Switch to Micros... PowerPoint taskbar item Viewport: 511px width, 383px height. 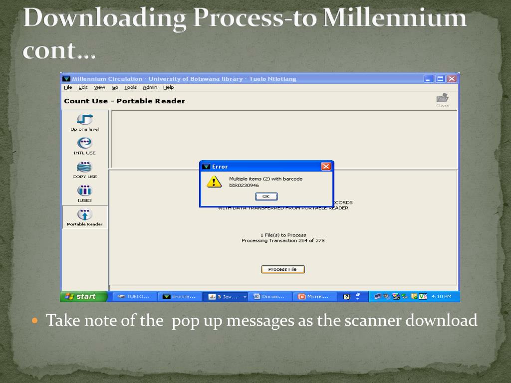[314, 296]
